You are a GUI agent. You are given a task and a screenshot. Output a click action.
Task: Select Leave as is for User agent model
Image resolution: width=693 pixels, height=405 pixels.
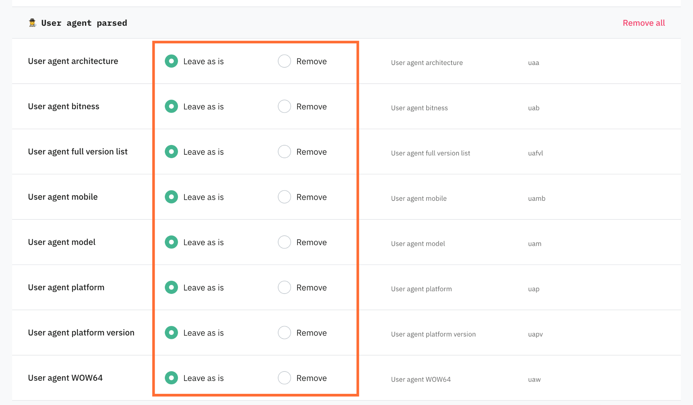tap(171, 242)
